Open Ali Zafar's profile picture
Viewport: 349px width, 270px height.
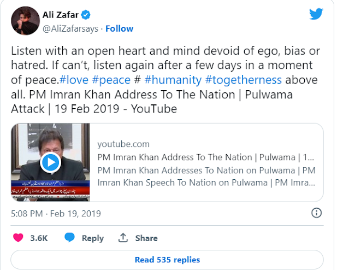pyautogui.click(x=25, y=21)
